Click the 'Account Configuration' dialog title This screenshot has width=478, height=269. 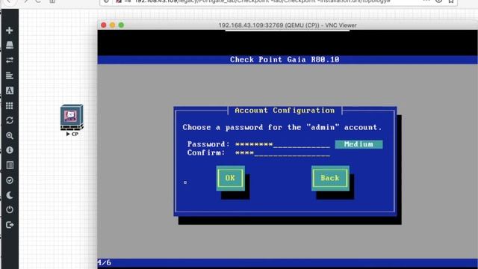point(285,111)
